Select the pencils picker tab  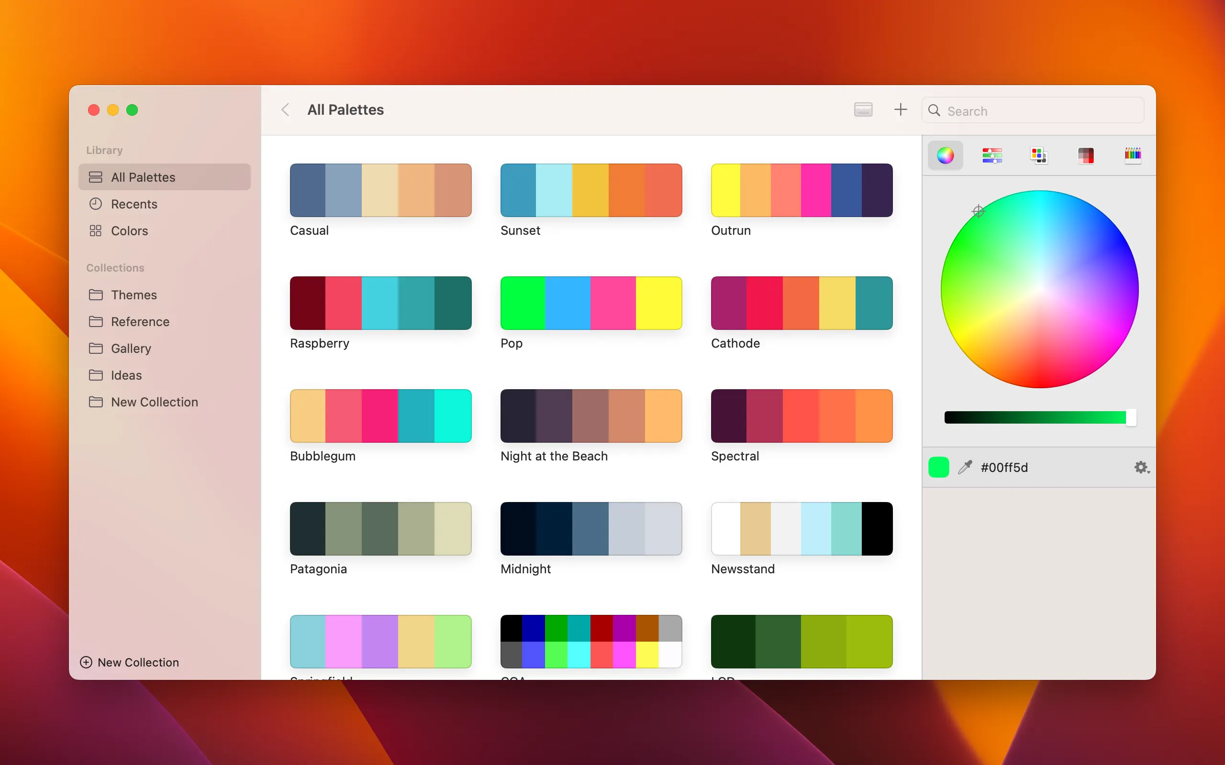tap(1132, 155)
